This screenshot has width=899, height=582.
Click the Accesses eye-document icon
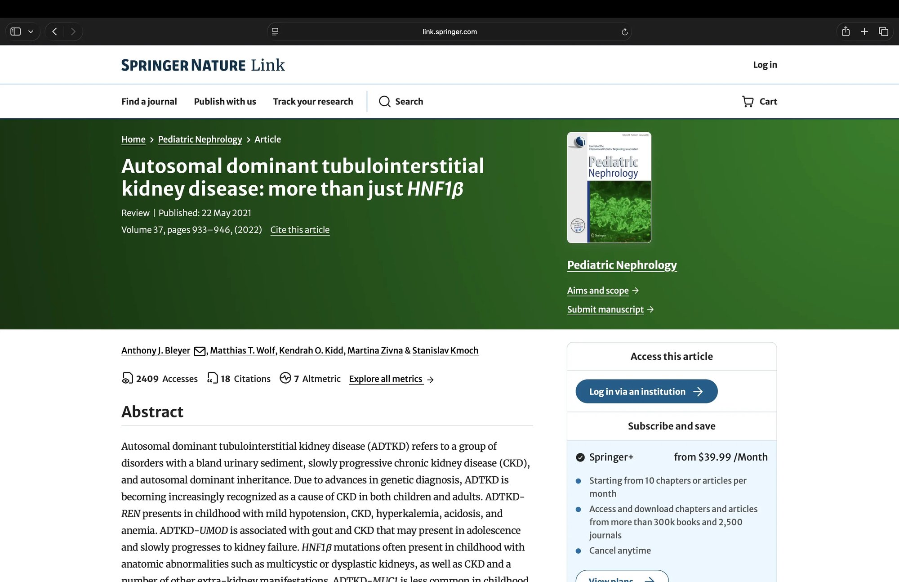pos(127,378)
